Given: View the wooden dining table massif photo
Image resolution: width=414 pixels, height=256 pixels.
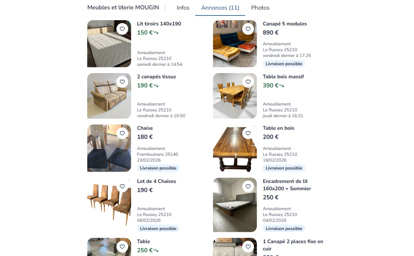Looking at the screenshot, I should [235, 96].
